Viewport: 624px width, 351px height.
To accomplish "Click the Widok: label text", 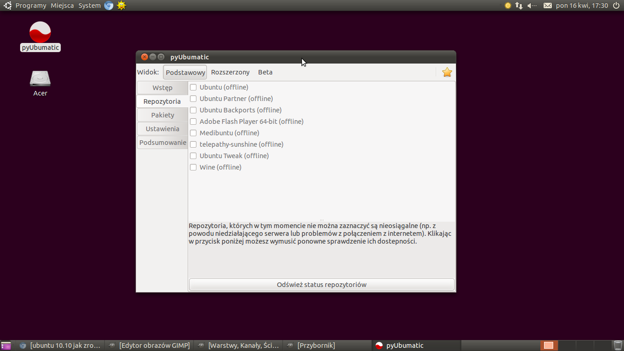I will pyautogui.click(x=148, y=72).
